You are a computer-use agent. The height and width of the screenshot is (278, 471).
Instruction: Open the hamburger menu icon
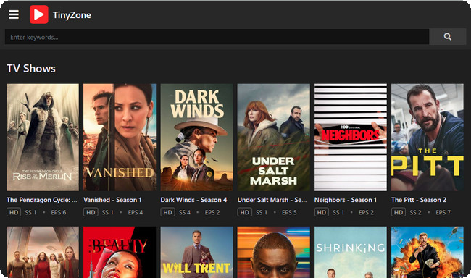pos(14,14)
